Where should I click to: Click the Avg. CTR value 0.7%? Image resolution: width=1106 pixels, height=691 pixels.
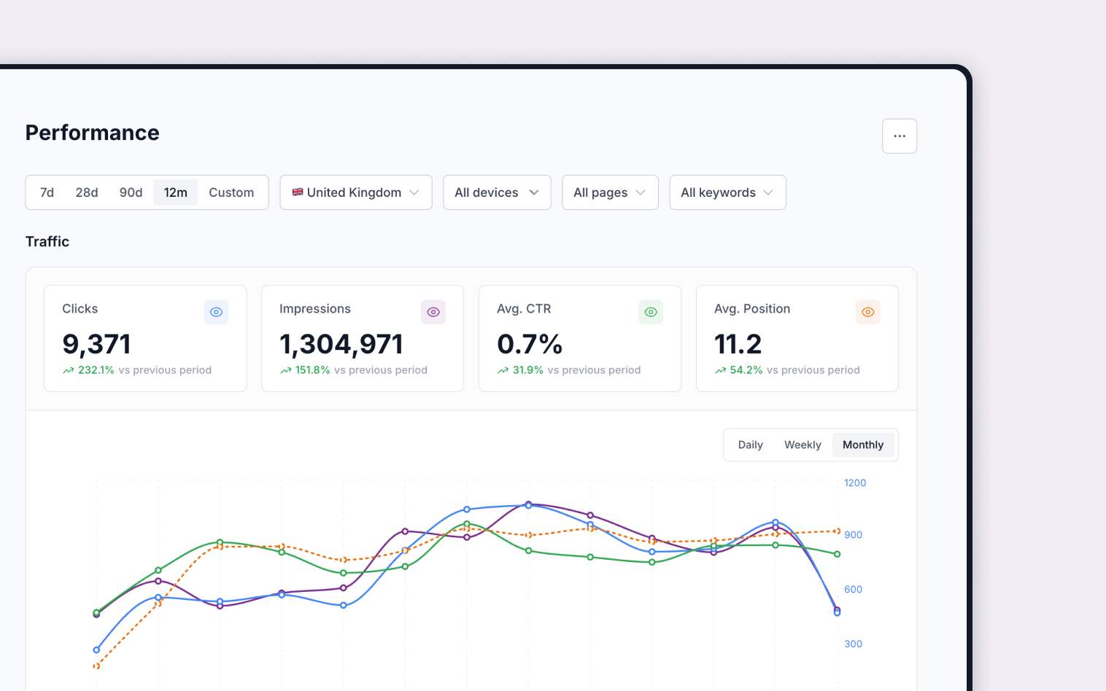click(530, 344)
